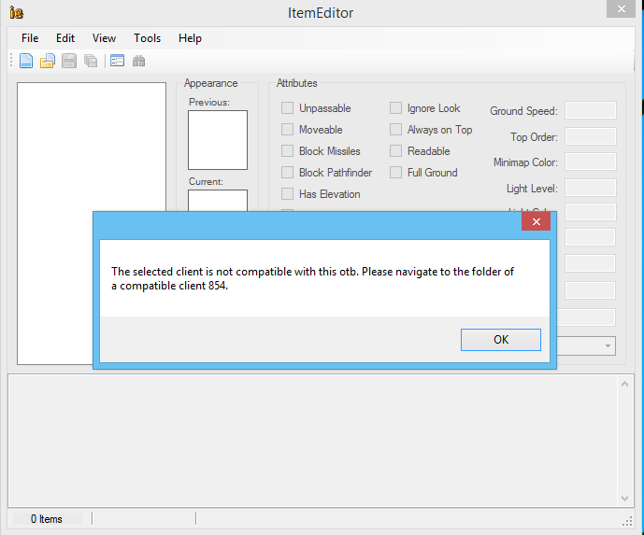Close the error dialog with red X
Viewport: 644px width, 535px height.
point(536,221)
